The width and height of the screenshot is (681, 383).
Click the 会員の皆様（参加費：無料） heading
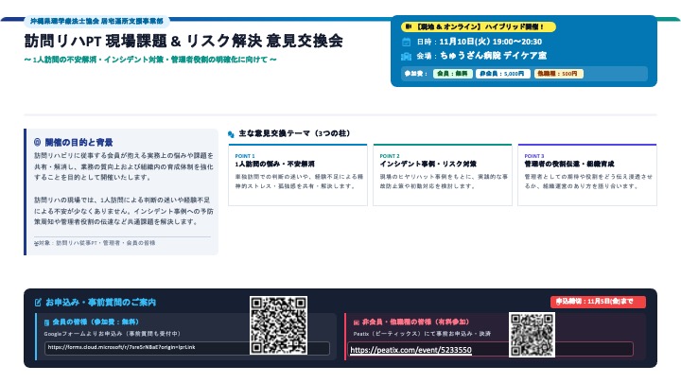point(96,322)
